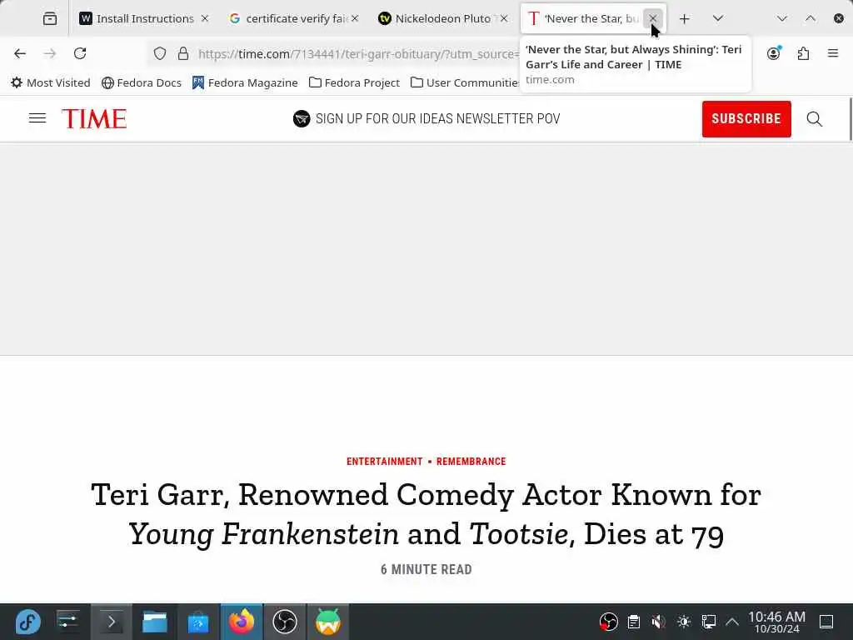853x640 pixels.
Task: List all tabs dropdown arrow
Action: 718,18
